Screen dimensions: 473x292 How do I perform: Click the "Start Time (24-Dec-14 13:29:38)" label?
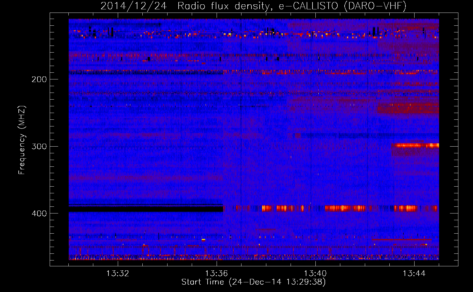coord(253,282)
